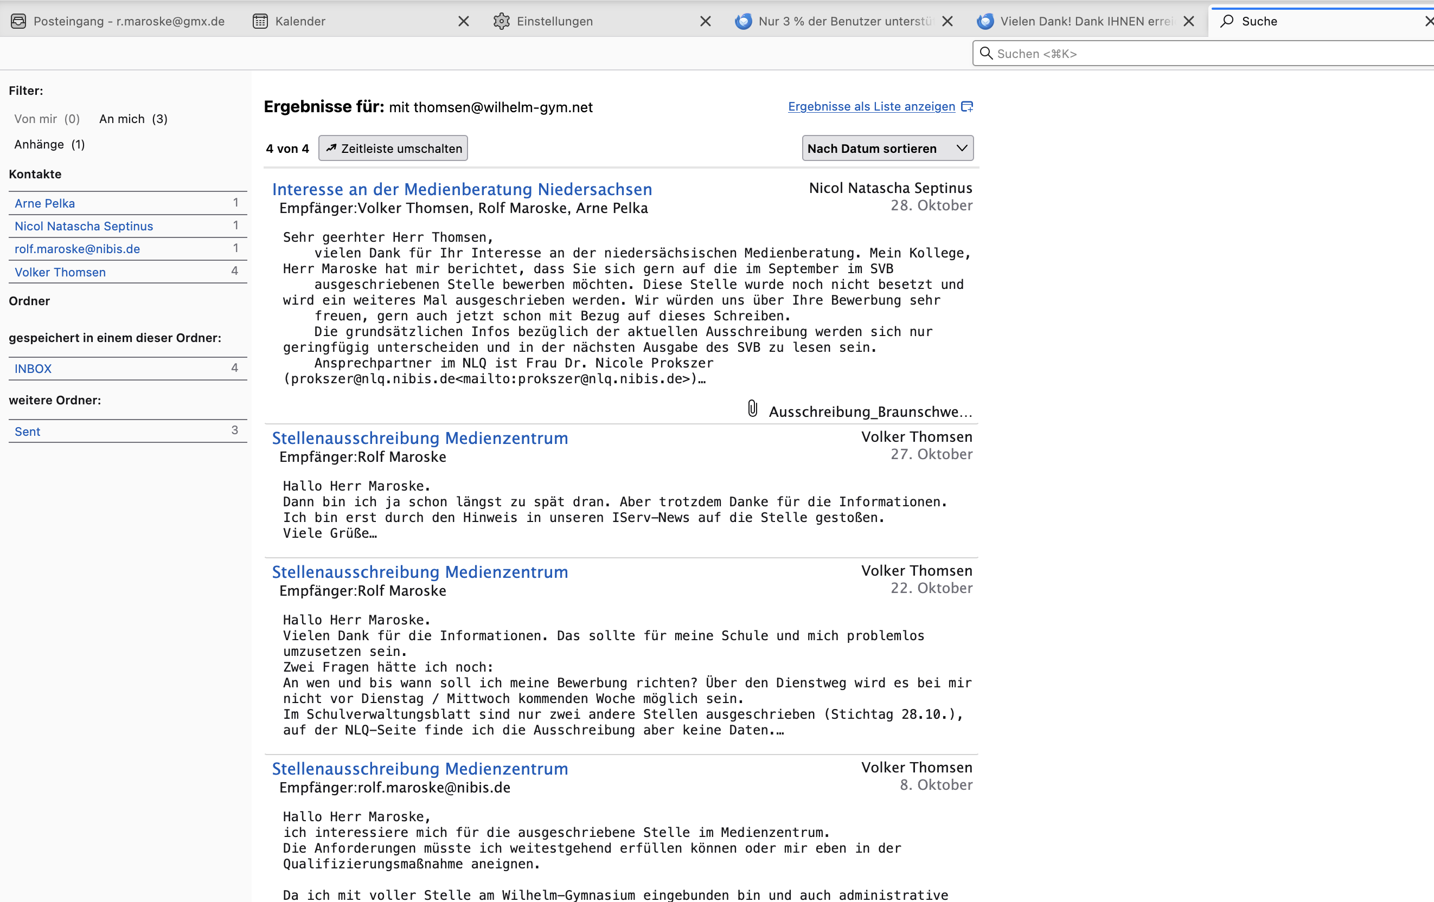Click the calendar icon on Kalender tab

[x=260, y=22]
